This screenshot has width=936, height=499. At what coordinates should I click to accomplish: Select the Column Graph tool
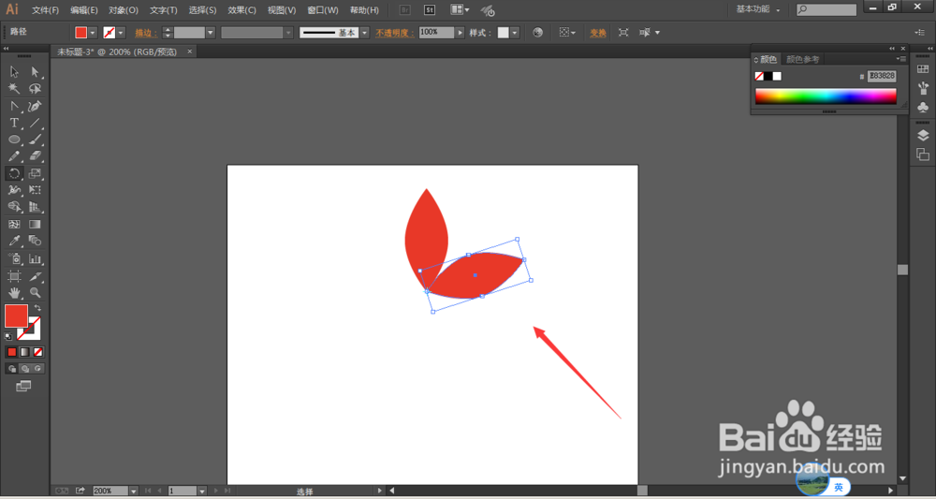pos(36,259)
